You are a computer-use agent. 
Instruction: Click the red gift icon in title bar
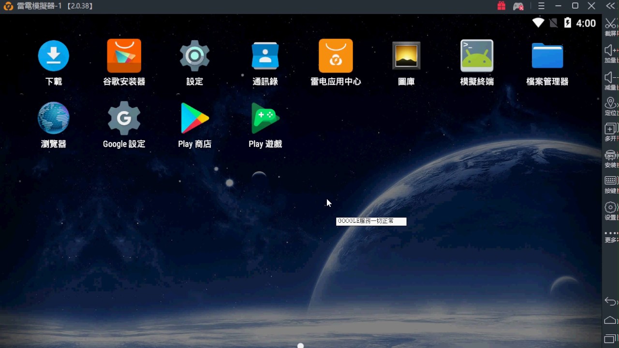coord(501,6)
